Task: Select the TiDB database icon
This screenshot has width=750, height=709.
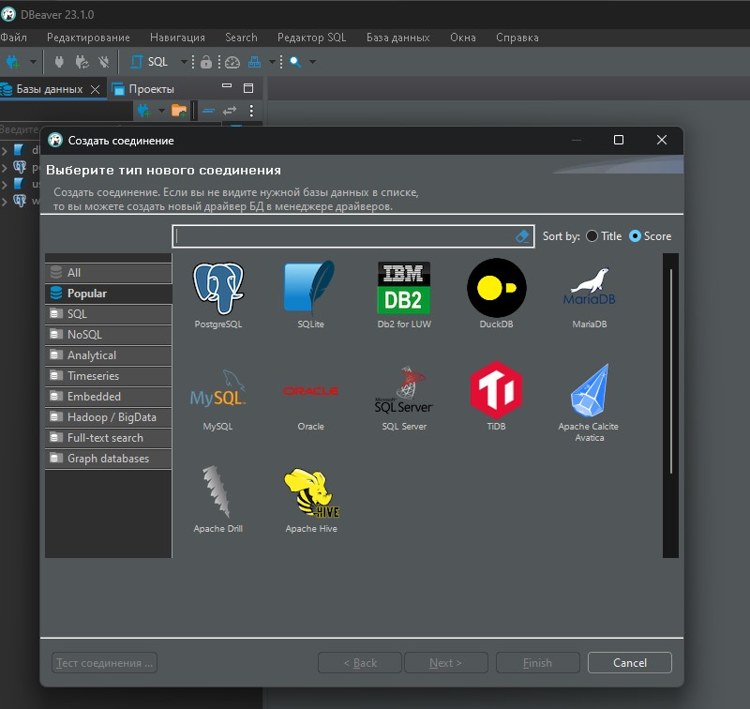Action: tap(497, 398)
